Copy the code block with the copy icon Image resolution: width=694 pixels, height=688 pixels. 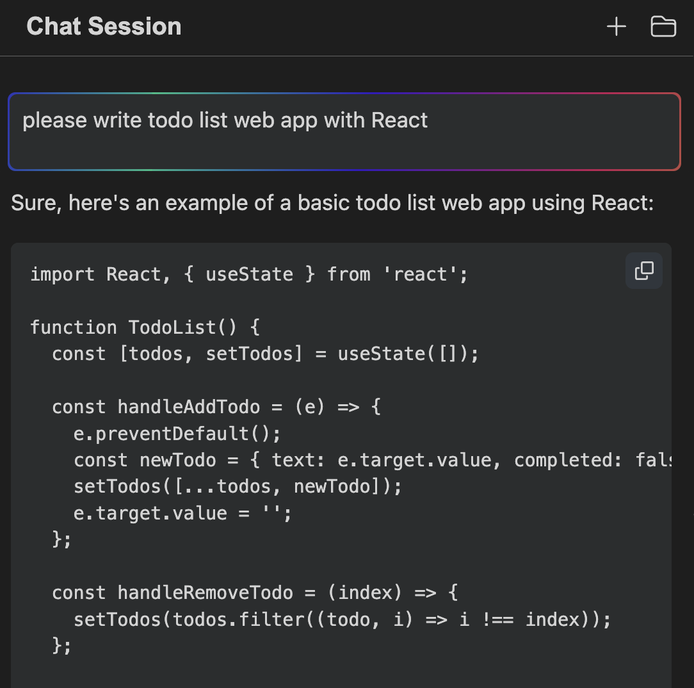[x=644, y=271]
